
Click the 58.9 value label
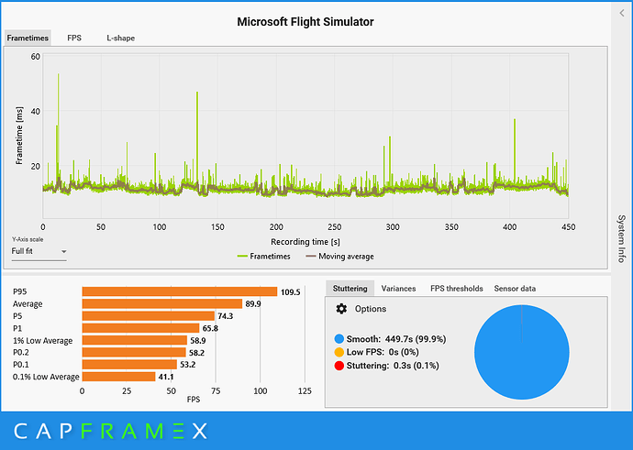click(198, 341)
